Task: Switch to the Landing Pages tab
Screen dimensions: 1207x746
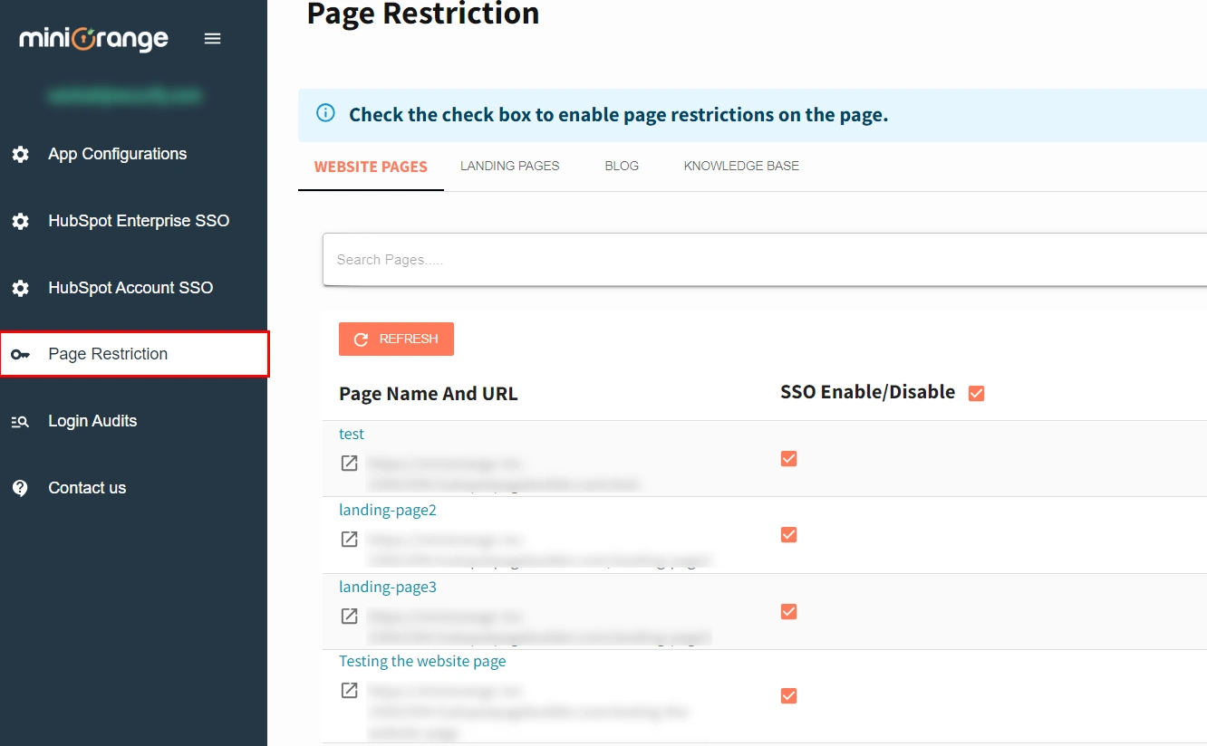Action: tap(510, 166)
